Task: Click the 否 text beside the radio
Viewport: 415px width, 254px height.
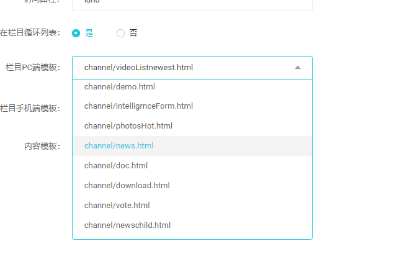Action: (x=133, y=33)
